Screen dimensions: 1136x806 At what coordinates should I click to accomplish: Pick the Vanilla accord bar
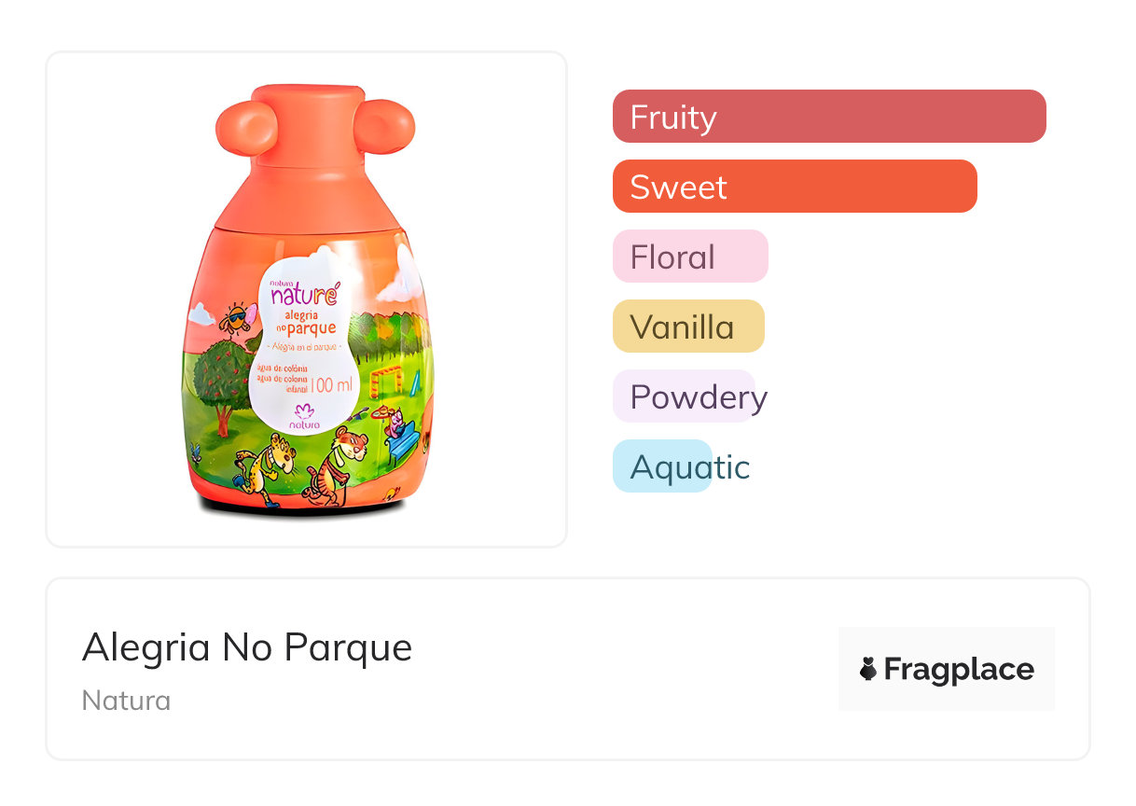coord(687,327)
